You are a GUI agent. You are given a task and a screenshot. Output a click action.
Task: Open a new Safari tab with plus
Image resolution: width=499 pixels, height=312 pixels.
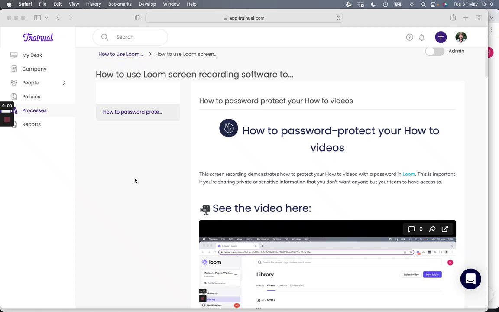coord(466,18)
